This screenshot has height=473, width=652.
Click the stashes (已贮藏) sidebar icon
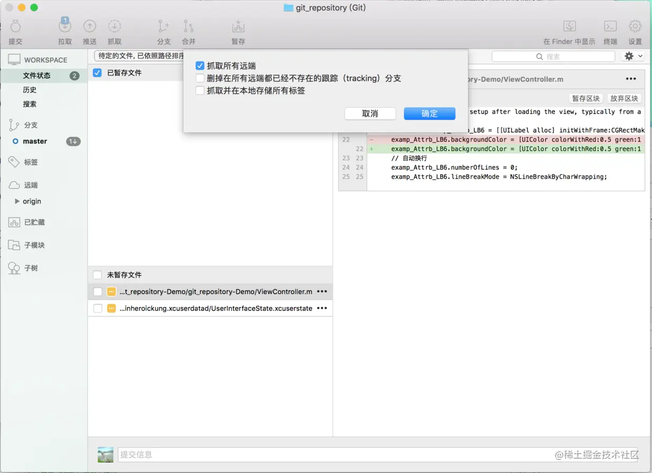[x=14, y=222]
